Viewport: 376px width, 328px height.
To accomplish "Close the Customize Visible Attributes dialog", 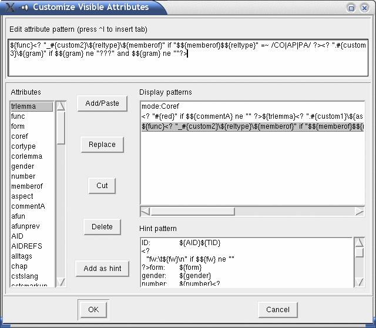I will 364,8.
